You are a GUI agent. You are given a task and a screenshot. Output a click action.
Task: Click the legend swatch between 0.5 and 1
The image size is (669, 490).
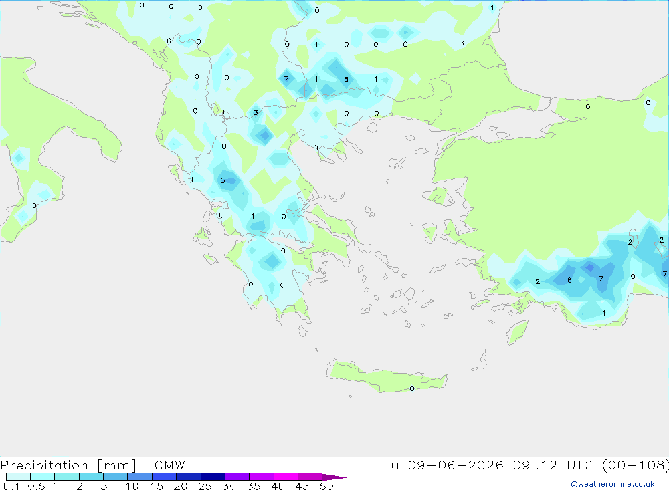click(x=43, y=477)
